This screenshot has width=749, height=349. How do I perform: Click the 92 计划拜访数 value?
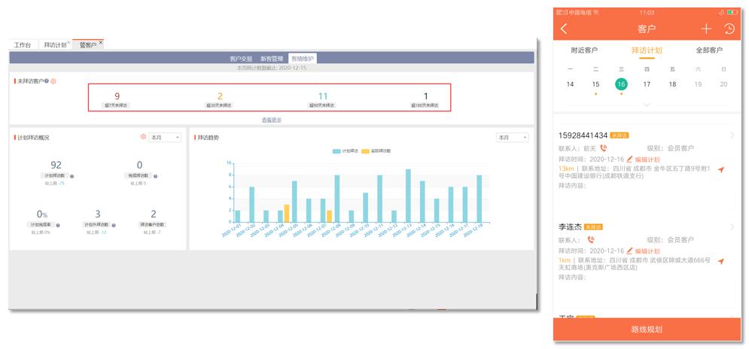tap(56, 165)
